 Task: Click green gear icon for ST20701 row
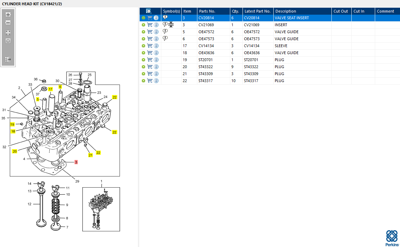coord(143,60)
